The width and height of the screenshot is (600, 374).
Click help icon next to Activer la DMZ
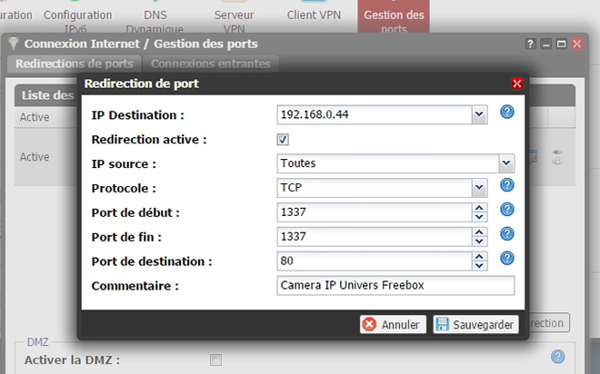(x=557, y=357)
